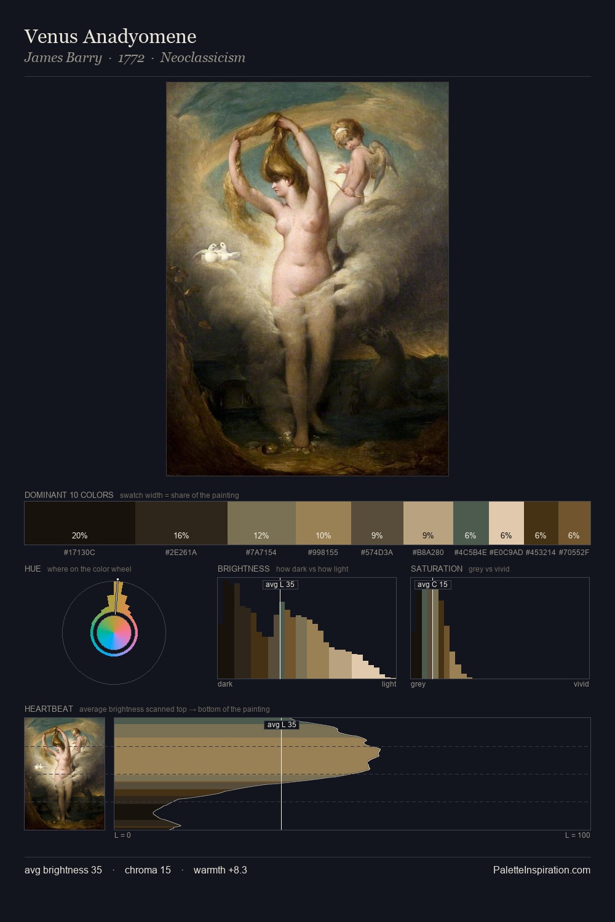The height and width of the screenshot is (922, 615).
Task: Select the #574D3A swatch
Action: pos(377,523)
